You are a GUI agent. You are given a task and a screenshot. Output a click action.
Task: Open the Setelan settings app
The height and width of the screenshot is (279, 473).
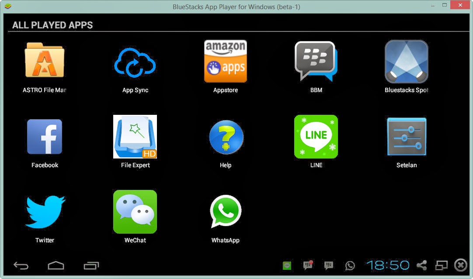click(407, 137)
